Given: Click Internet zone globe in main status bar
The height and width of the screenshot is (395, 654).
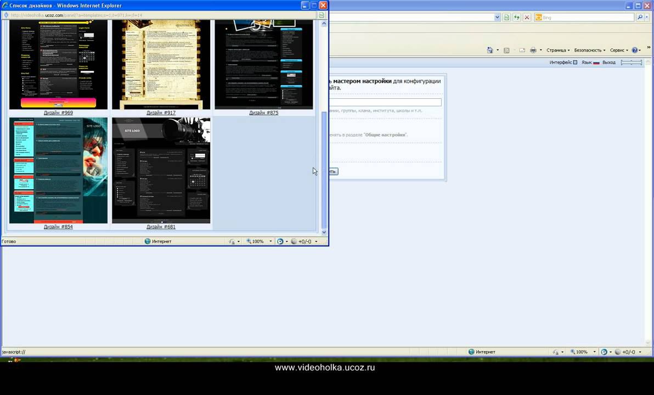Looking at the screenshot, I should coord(471,352).
